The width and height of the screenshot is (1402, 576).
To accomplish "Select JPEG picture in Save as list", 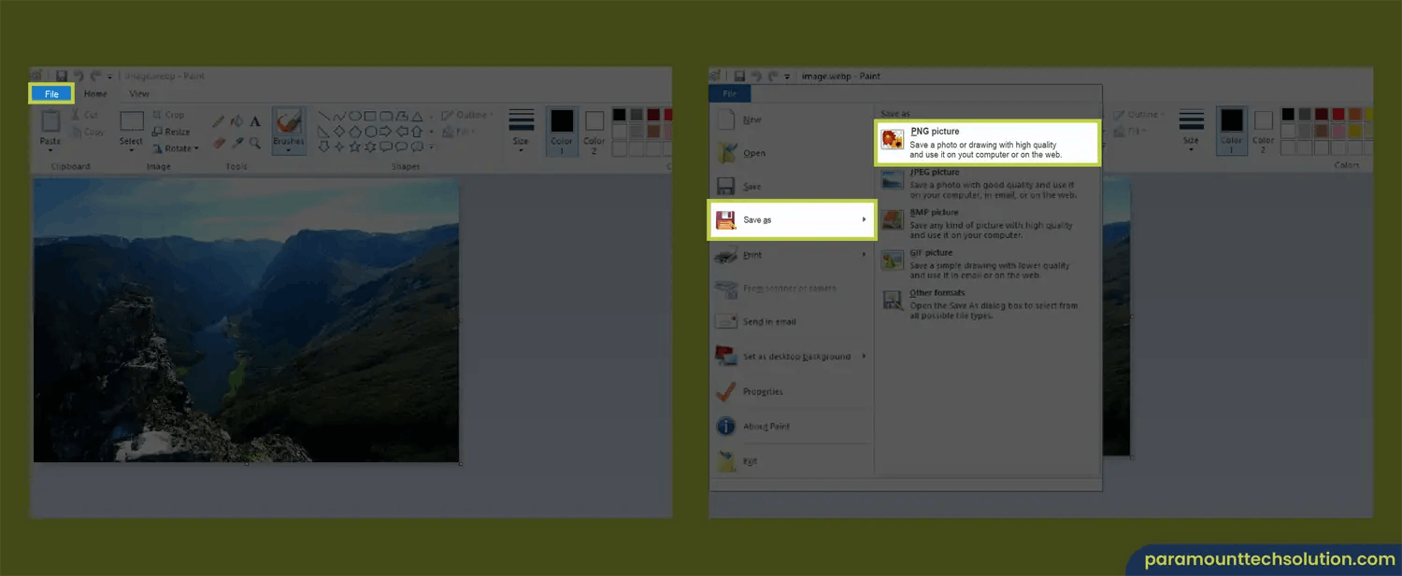I will [988, 184].
